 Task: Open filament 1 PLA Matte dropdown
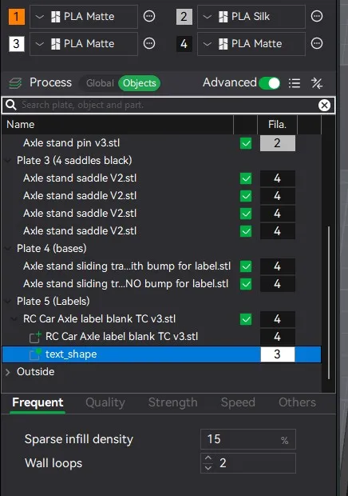coord(84,17)
